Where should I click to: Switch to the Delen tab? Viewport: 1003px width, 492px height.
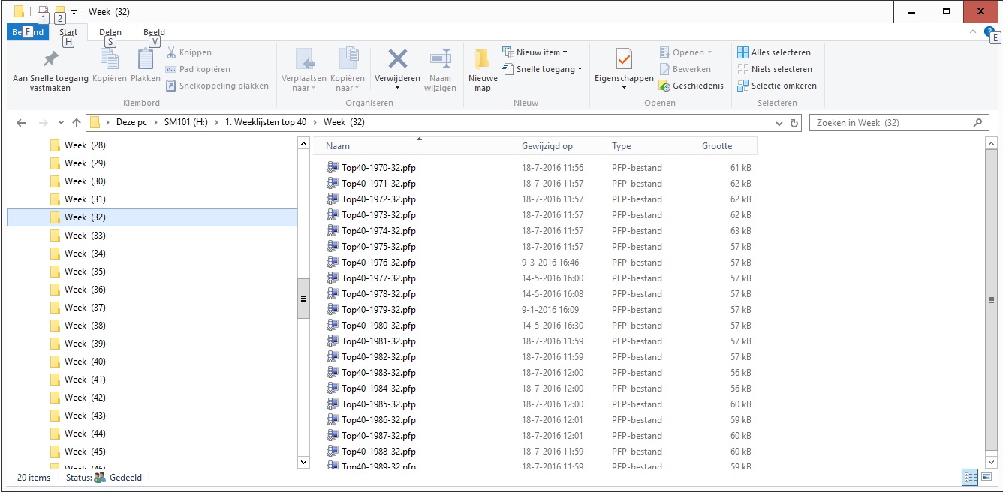tap(110, 32)
